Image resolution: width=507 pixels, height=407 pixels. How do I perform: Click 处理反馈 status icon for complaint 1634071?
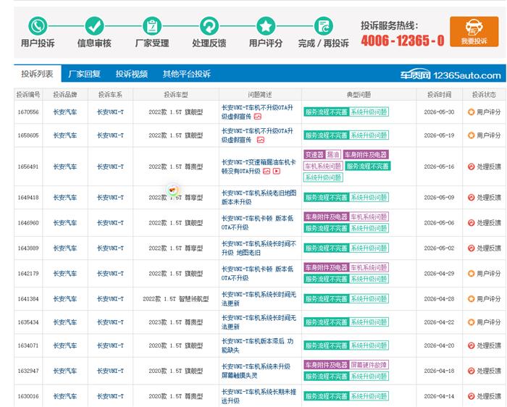[x=471, y=345]
